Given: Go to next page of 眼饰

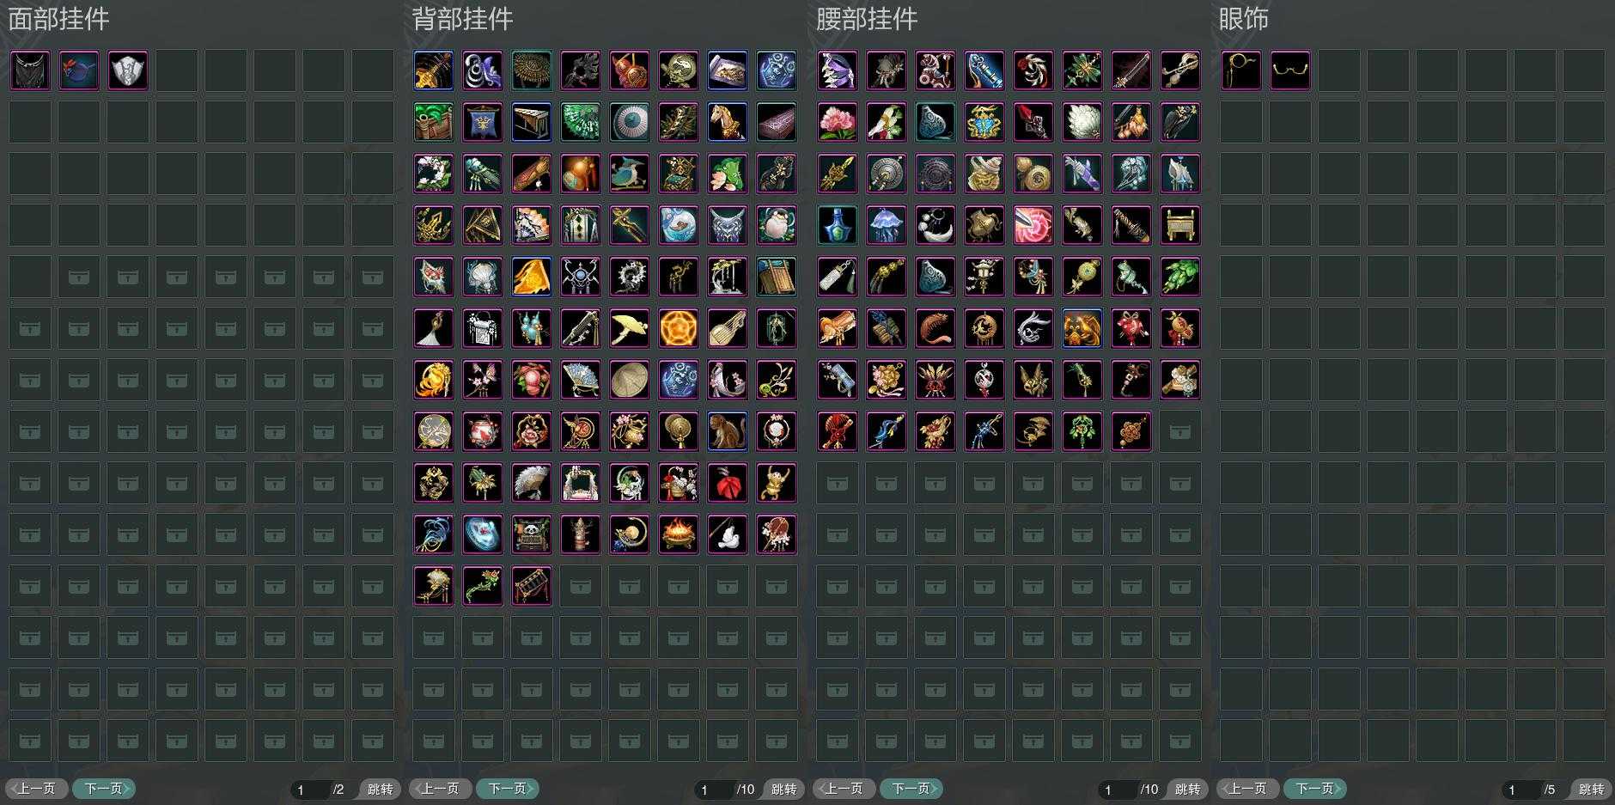Looking at the screenshot, I should (1315, 789).
